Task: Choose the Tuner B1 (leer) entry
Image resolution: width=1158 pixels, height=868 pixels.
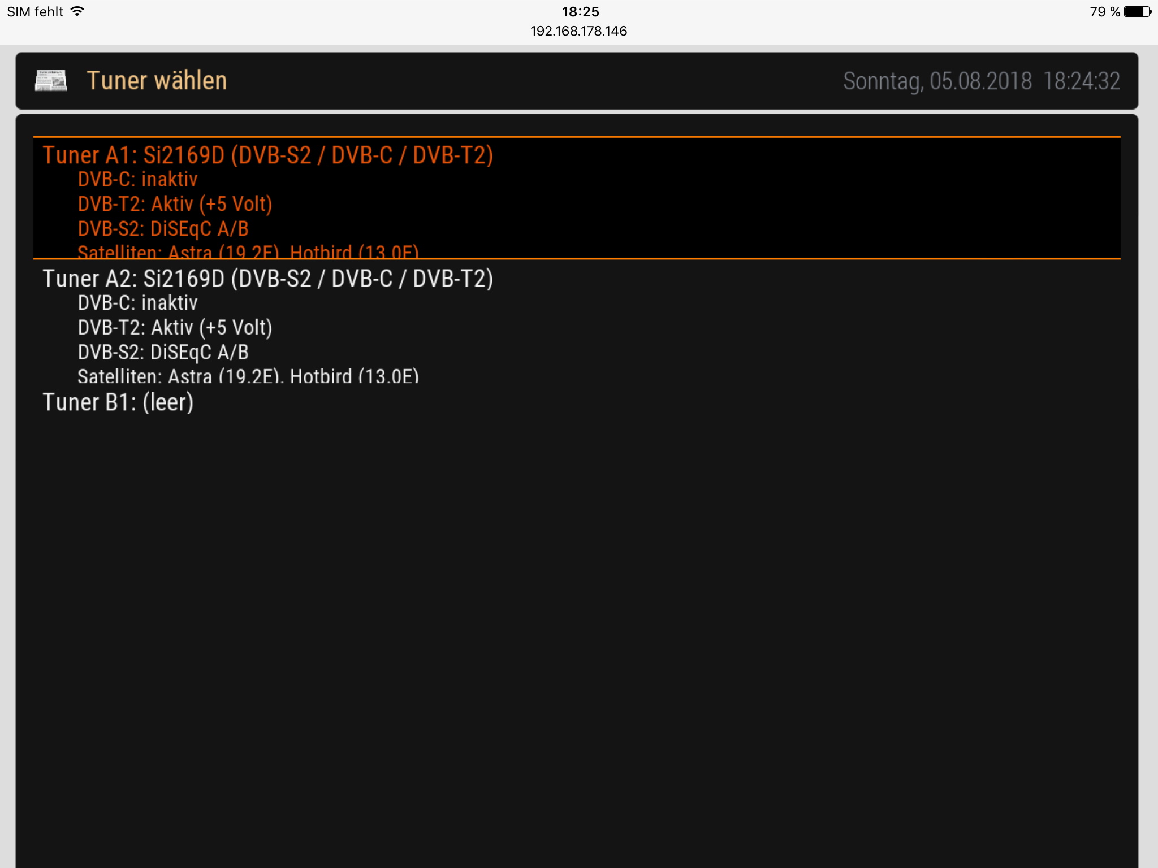Action: [x=577, y=402]
